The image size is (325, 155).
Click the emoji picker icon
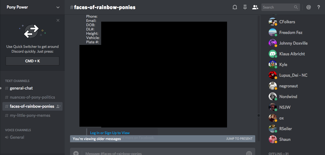pyautogui.click(x=249, y=153)
